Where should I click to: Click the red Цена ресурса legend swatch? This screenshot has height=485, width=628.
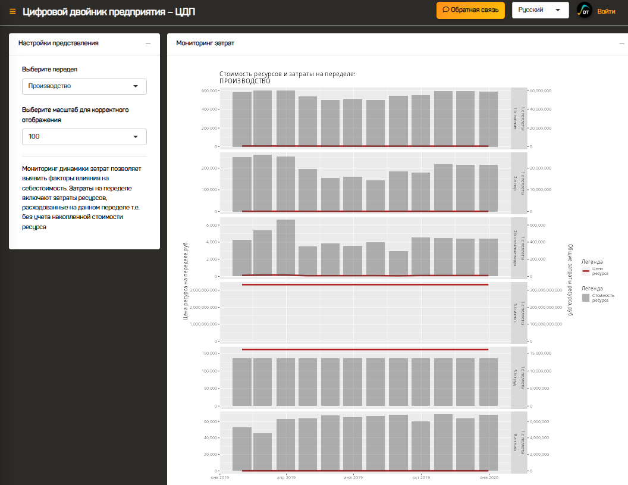[586, 271]
